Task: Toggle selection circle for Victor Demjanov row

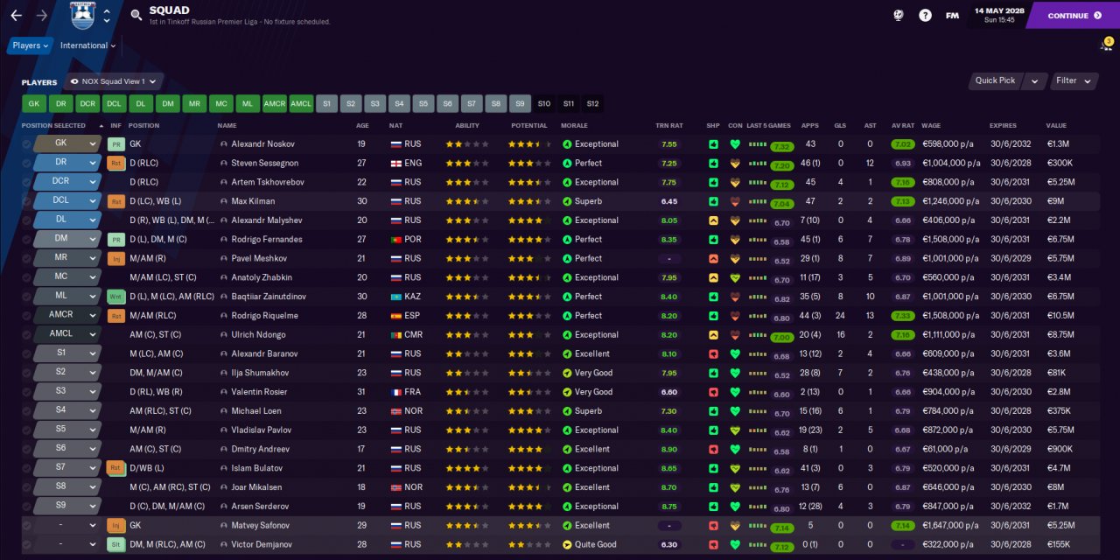Action: click(27, 545)
